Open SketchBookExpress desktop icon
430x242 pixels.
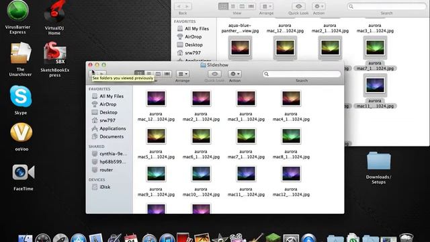pyautogui.click(x=55, y=54)
